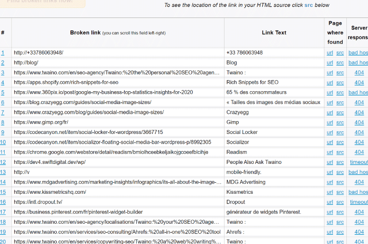Select link text 'Kissmetrics'

240,192
